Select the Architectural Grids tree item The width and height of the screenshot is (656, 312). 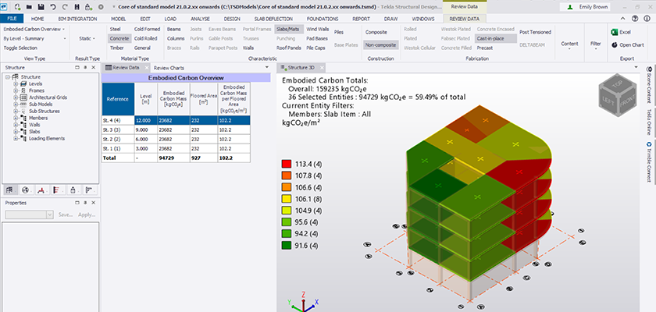pos(48,97)
